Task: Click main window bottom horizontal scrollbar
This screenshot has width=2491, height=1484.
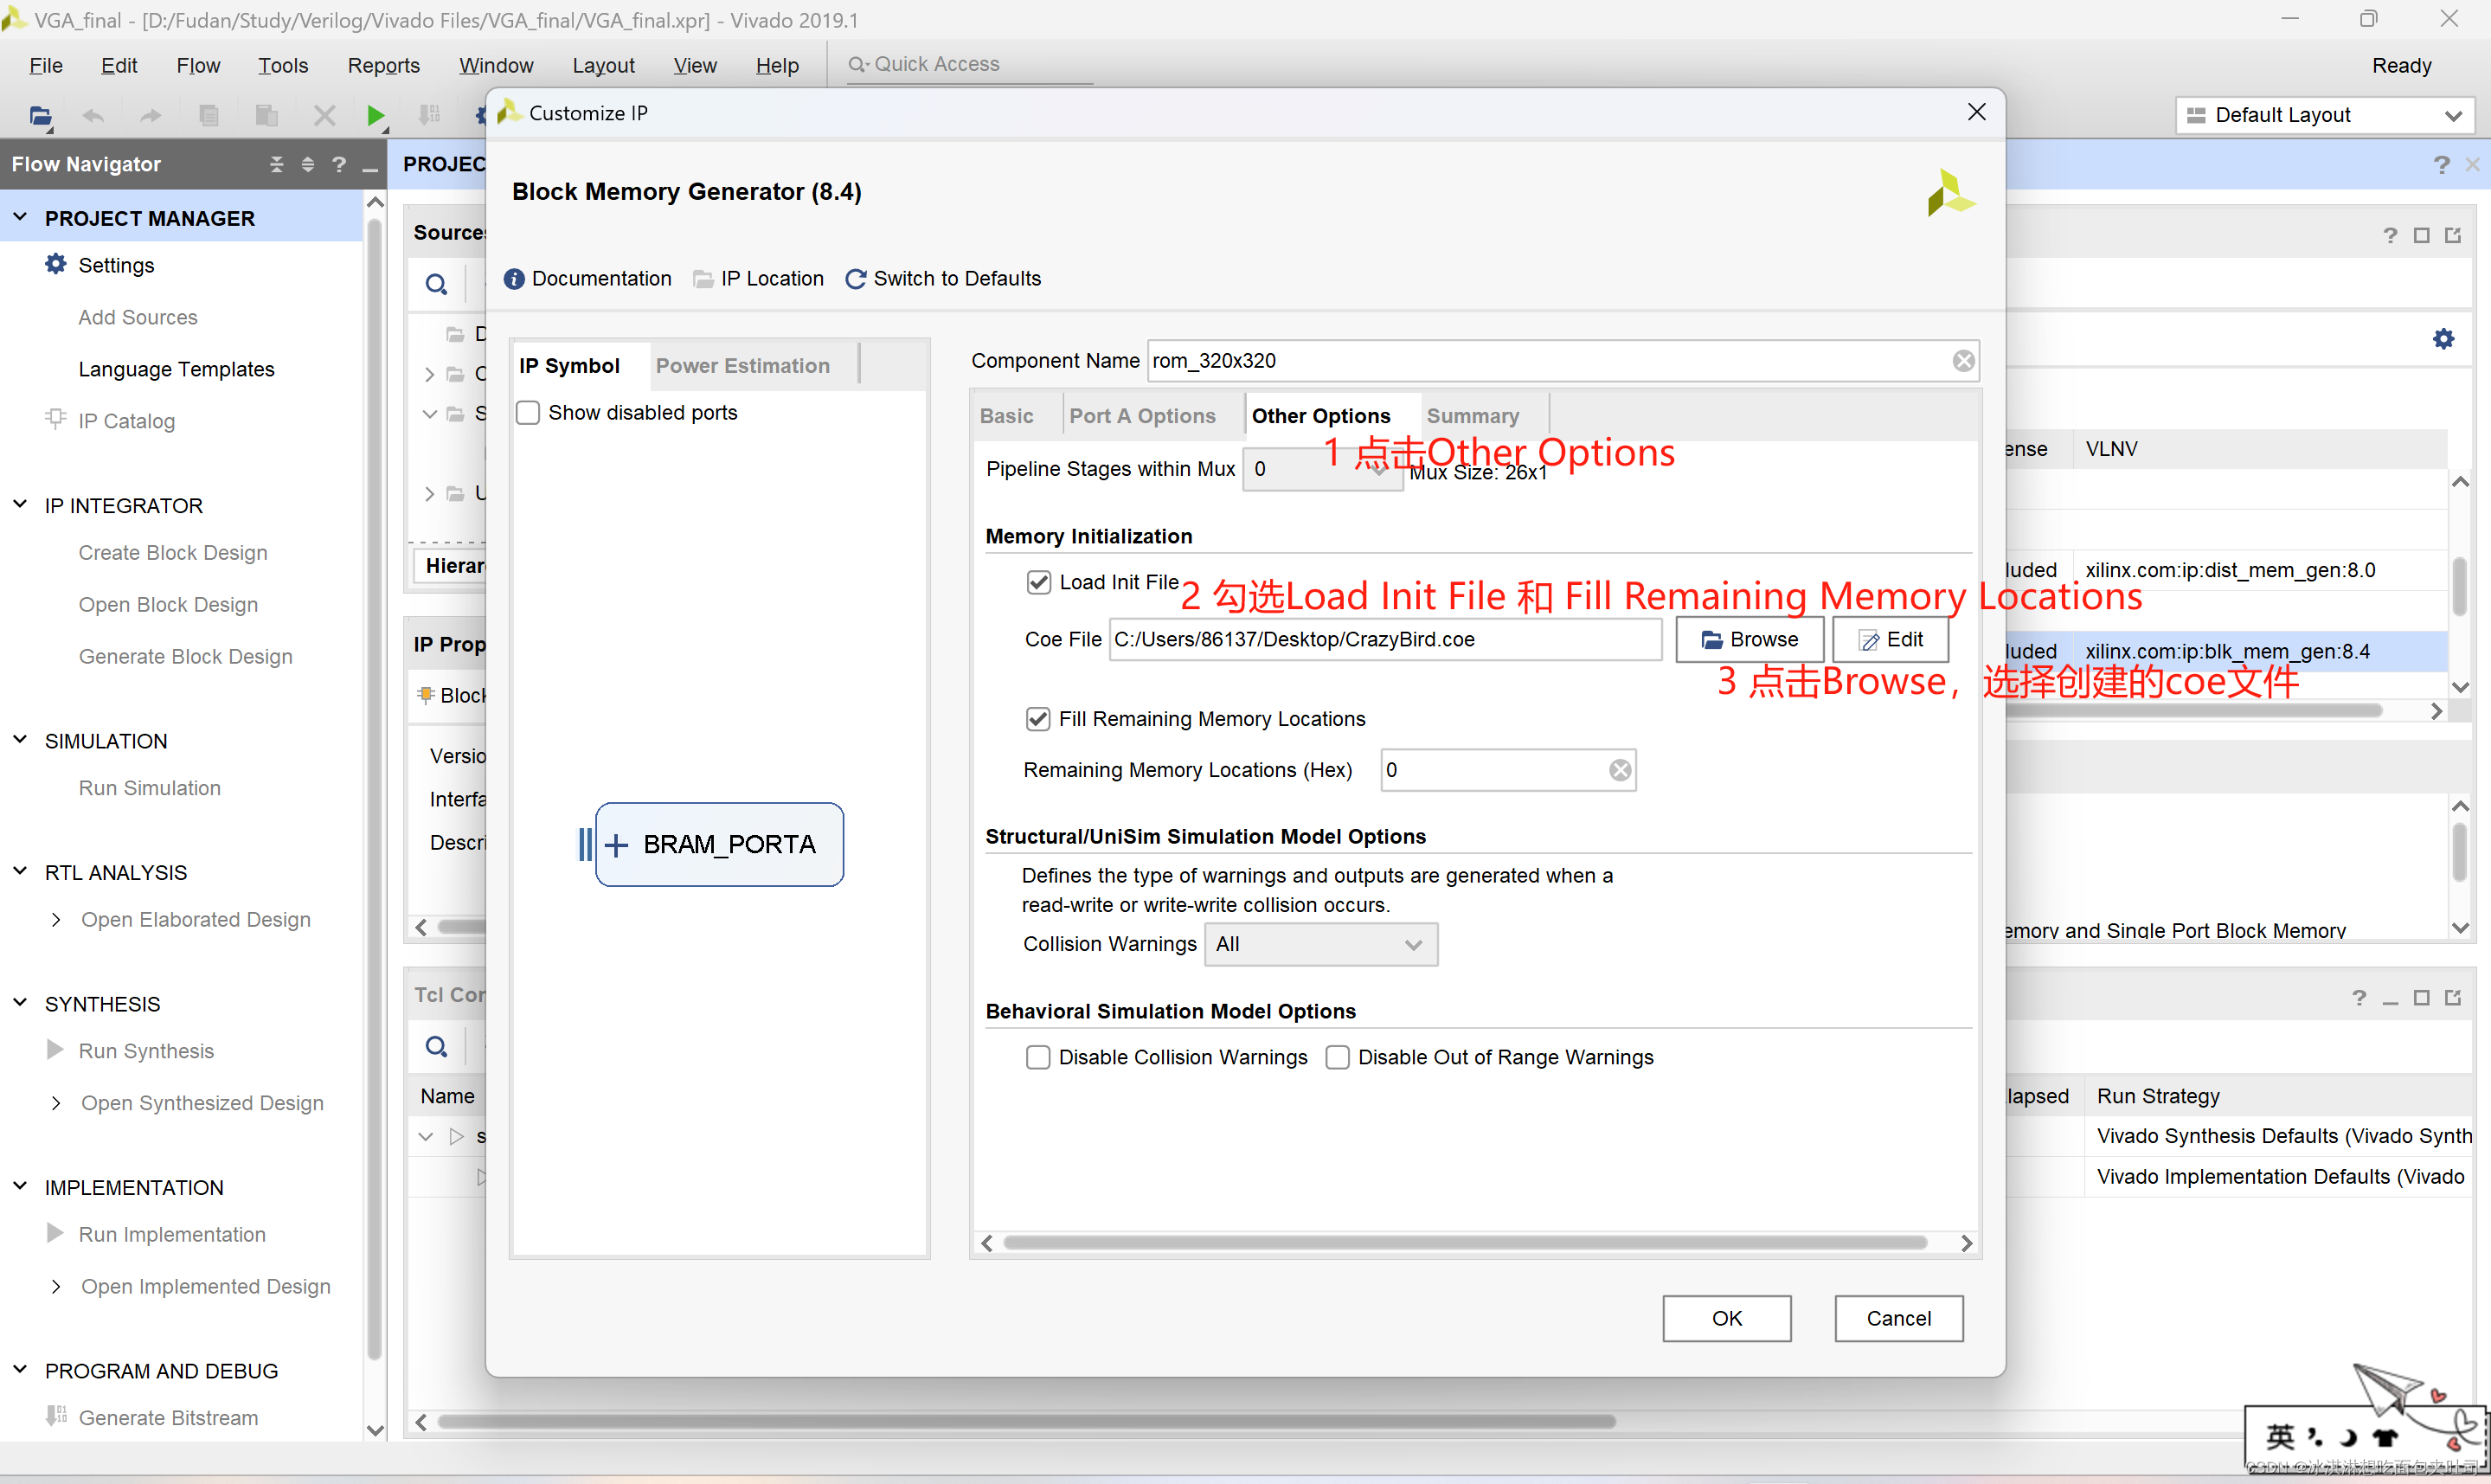Action: click(1025, 1421)
